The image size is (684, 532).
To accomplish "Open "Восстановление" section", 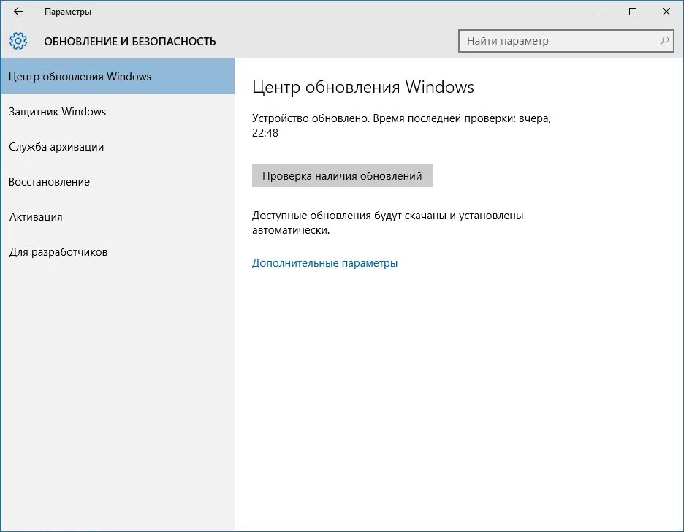I will (117, 182).
